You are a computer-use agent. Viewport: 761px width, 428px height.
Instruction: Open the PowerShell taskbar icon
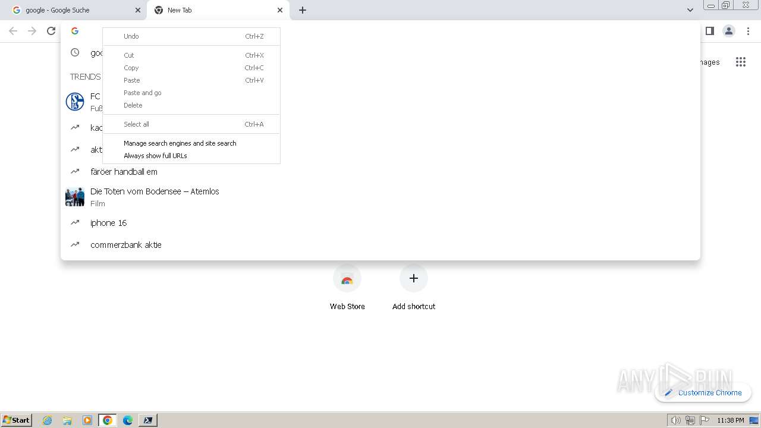click(148, 420)
